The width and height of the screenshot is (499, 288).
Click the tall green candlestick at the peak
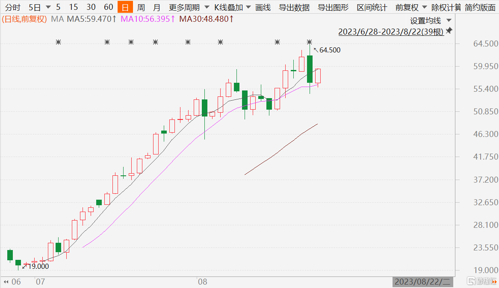pyautogui.click(x=310, y=69)
